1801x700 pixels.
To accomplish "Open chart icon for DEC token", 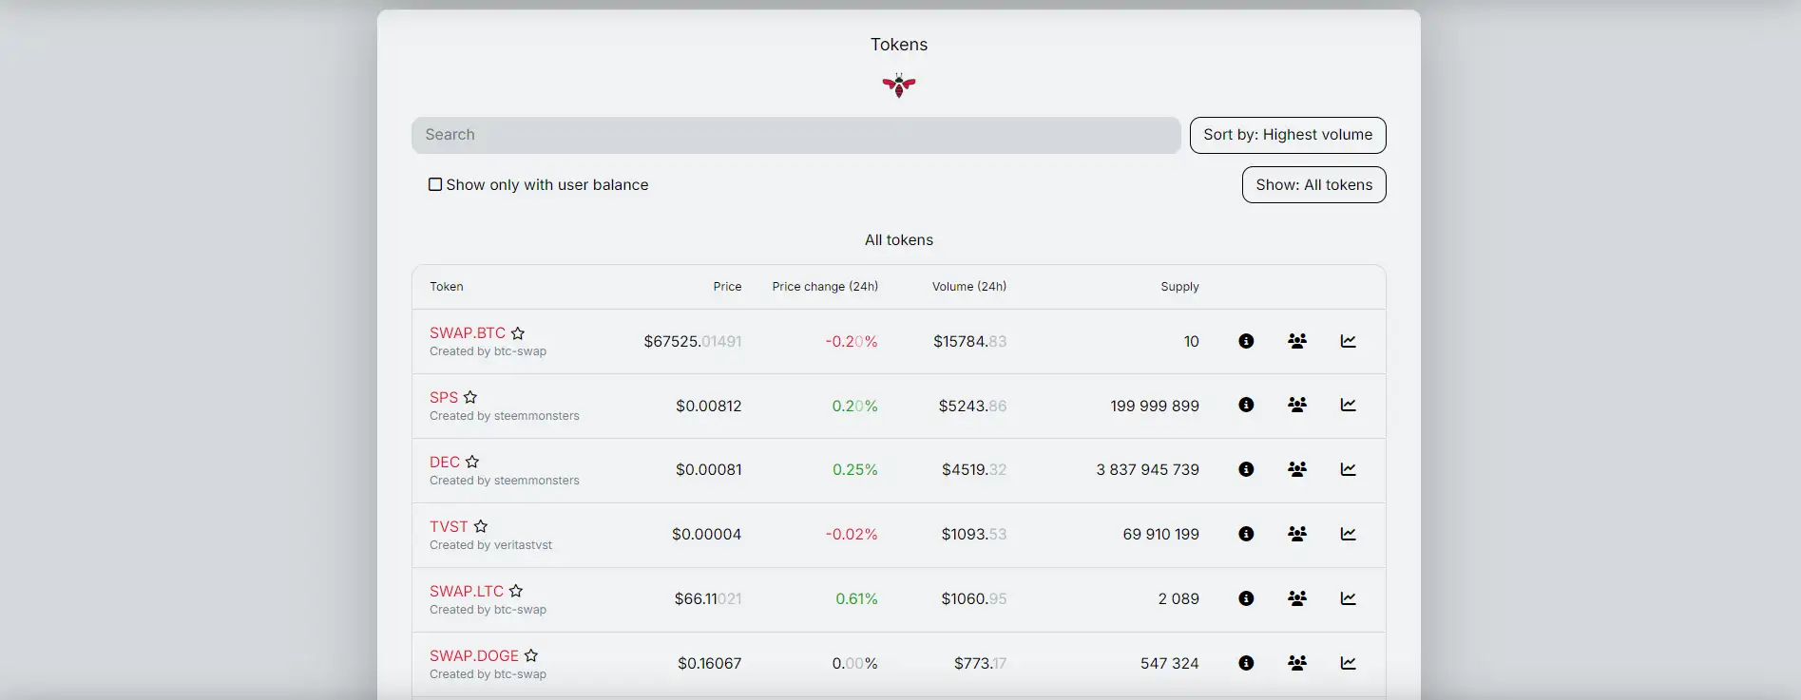I will pyautogui.click(x=1348, y=469).
